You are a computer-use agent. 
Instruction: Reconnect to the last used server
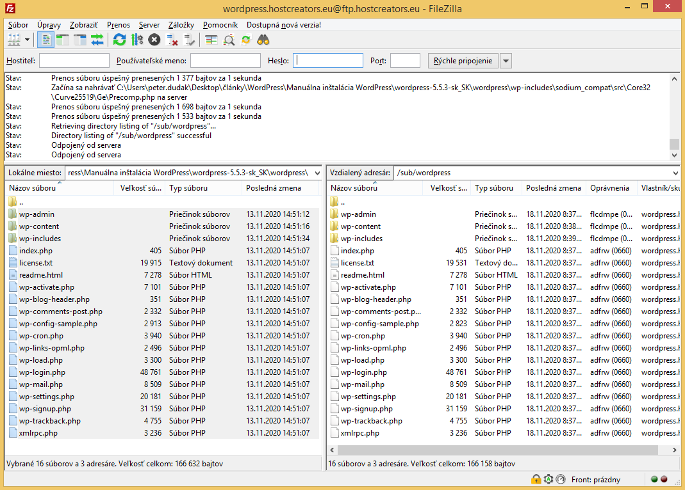189,40
